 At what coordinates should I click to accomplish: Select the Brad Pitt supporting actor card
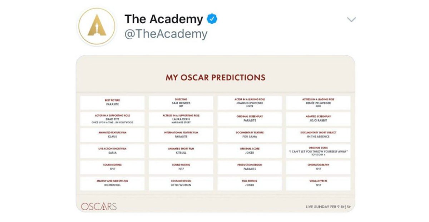(x=112, y=119)
